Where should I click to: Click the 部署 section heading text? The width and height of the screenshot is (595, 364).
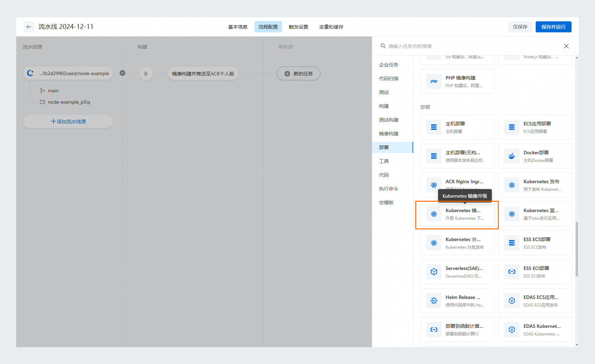pyautogui.click(x=425, y=107)
